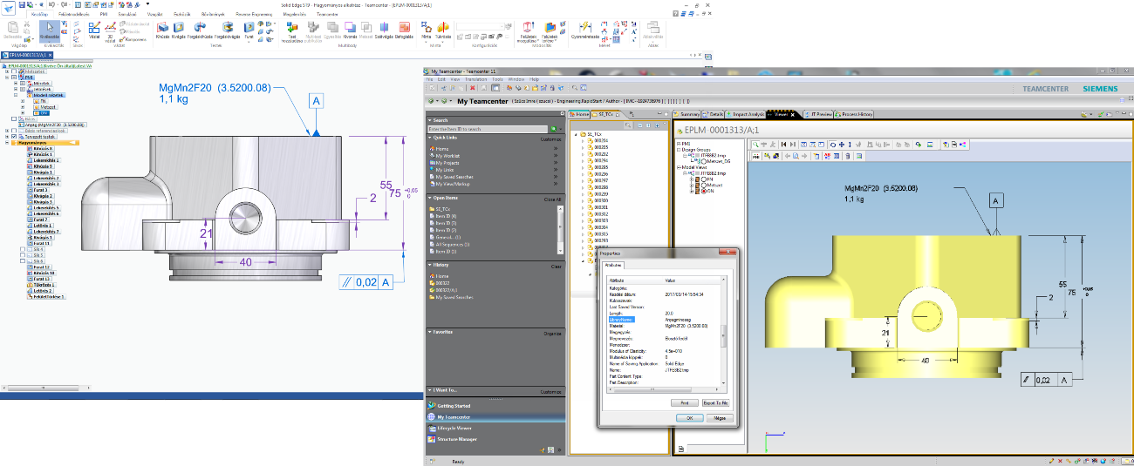Collapse the Quick Links section

click(x=429, y=138)
